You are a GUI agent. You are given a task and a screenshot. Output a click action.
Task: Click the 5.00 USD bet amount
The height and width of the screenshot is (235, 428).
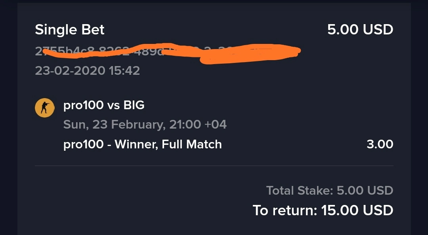coord(360,29)
